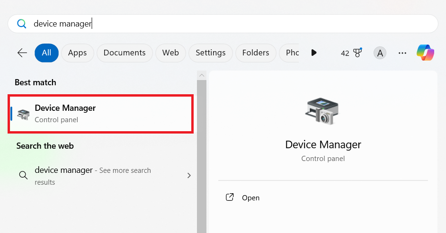Switch to the Folders filter
This screenshot has height=233, width=446.
pyautogui.click(x=256, y=53)
